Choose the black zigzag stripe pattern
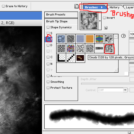The width and height of the screenshot is (134, 134). click(x=99, y=48)
